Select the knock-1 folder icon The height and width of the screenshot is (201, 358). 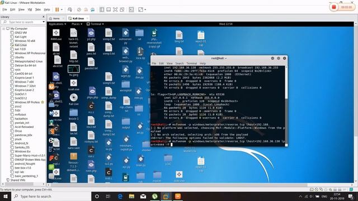[73, 114]
